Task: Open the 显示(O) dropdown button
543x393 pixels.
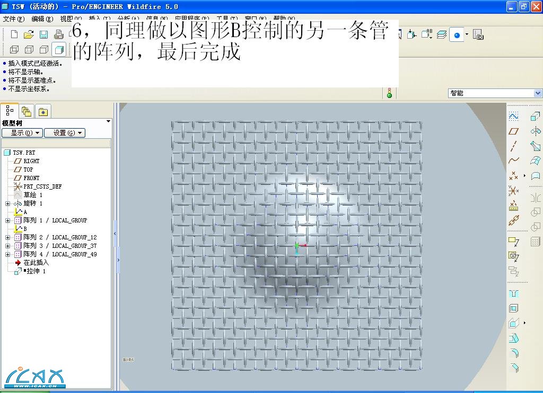Action: click(22, 133)
